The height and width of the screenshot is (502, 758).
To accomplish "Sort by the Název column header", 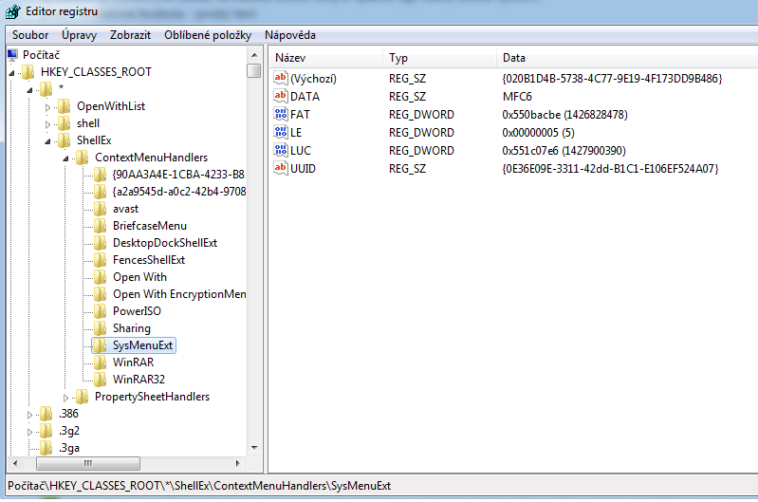I will coord(326,58).
